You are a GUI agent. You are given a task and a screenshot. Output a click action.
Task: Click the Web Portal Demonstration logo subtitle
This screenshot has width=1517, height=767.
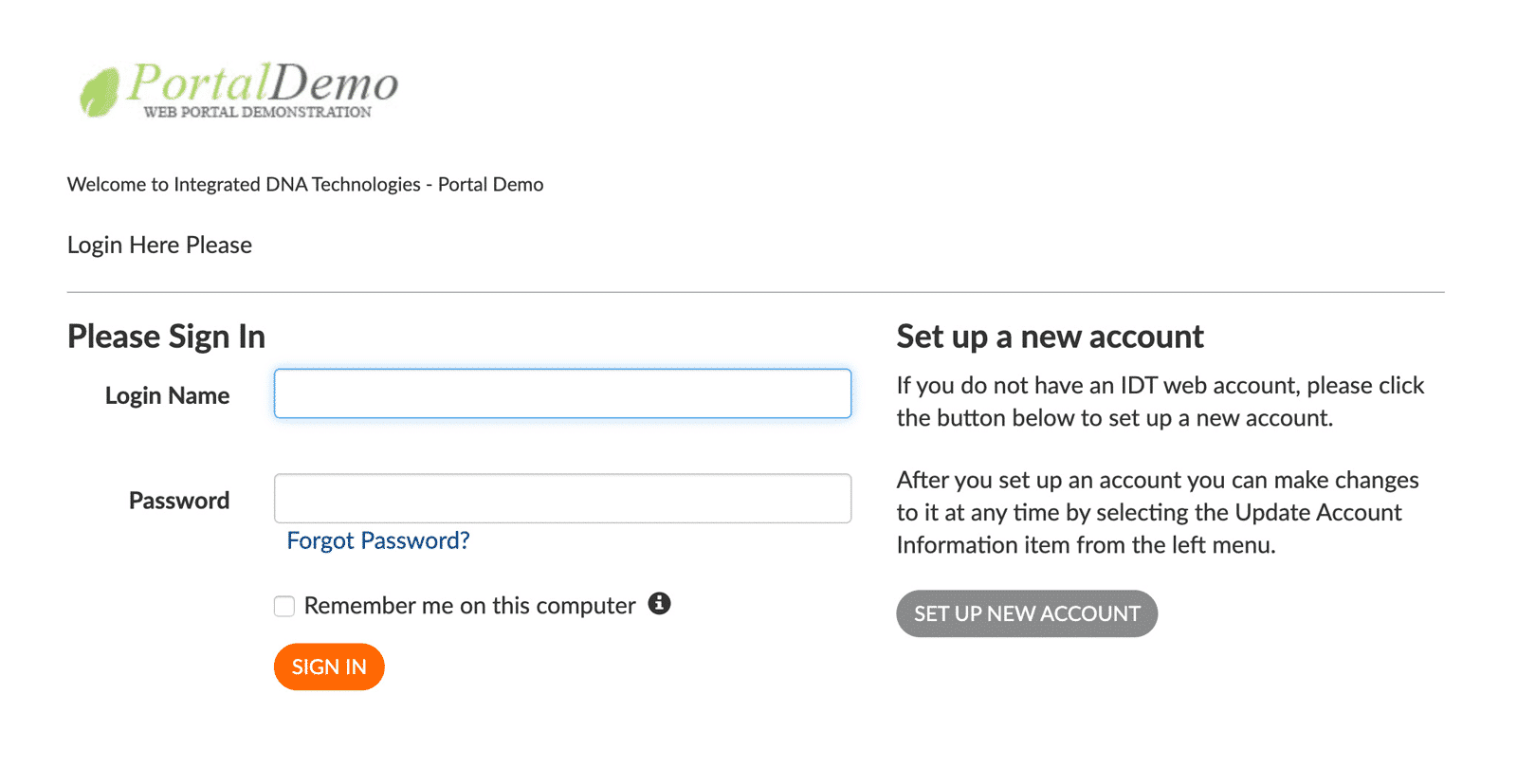click(257, 112)
